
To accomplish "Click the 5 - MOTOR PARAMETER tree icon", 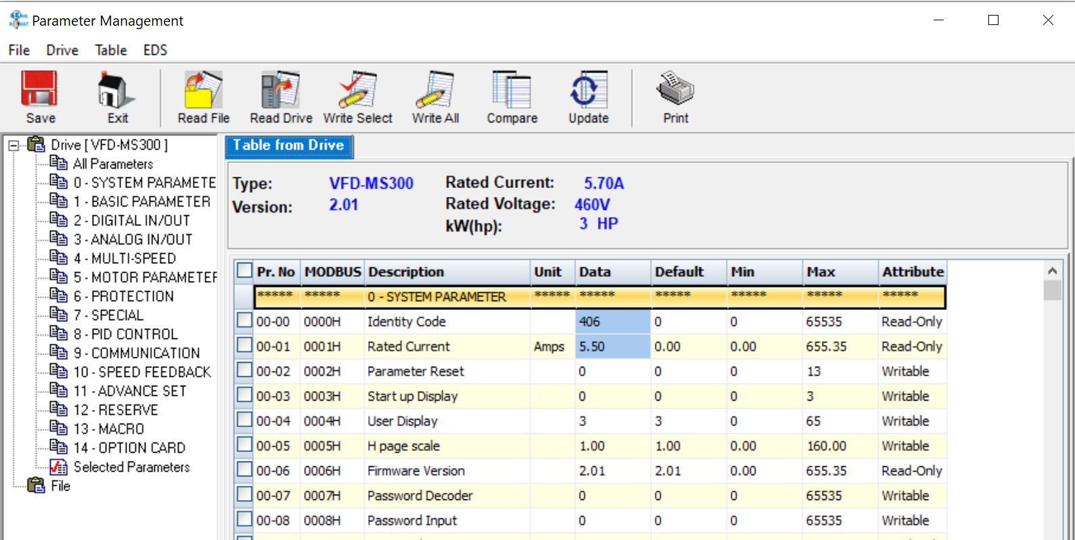I will tap(59, 277).
